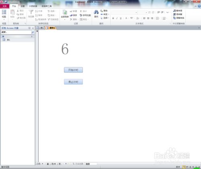The width and height of the screenshot is (201, 169).
Task: Click Totals (合计) sigma icon
Action: pyautogui.click(x=81, y=11)
